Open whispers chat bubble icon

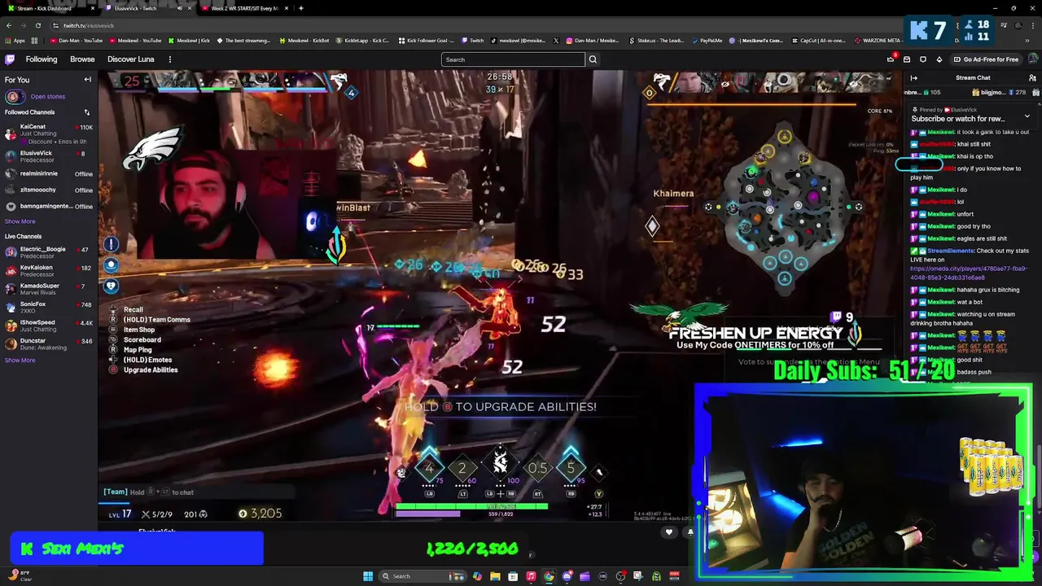tap(923, 59)
